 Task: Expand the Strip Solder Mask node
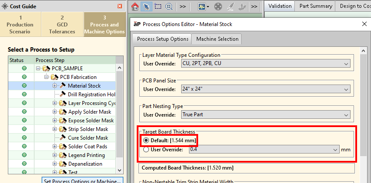point(55,129)
